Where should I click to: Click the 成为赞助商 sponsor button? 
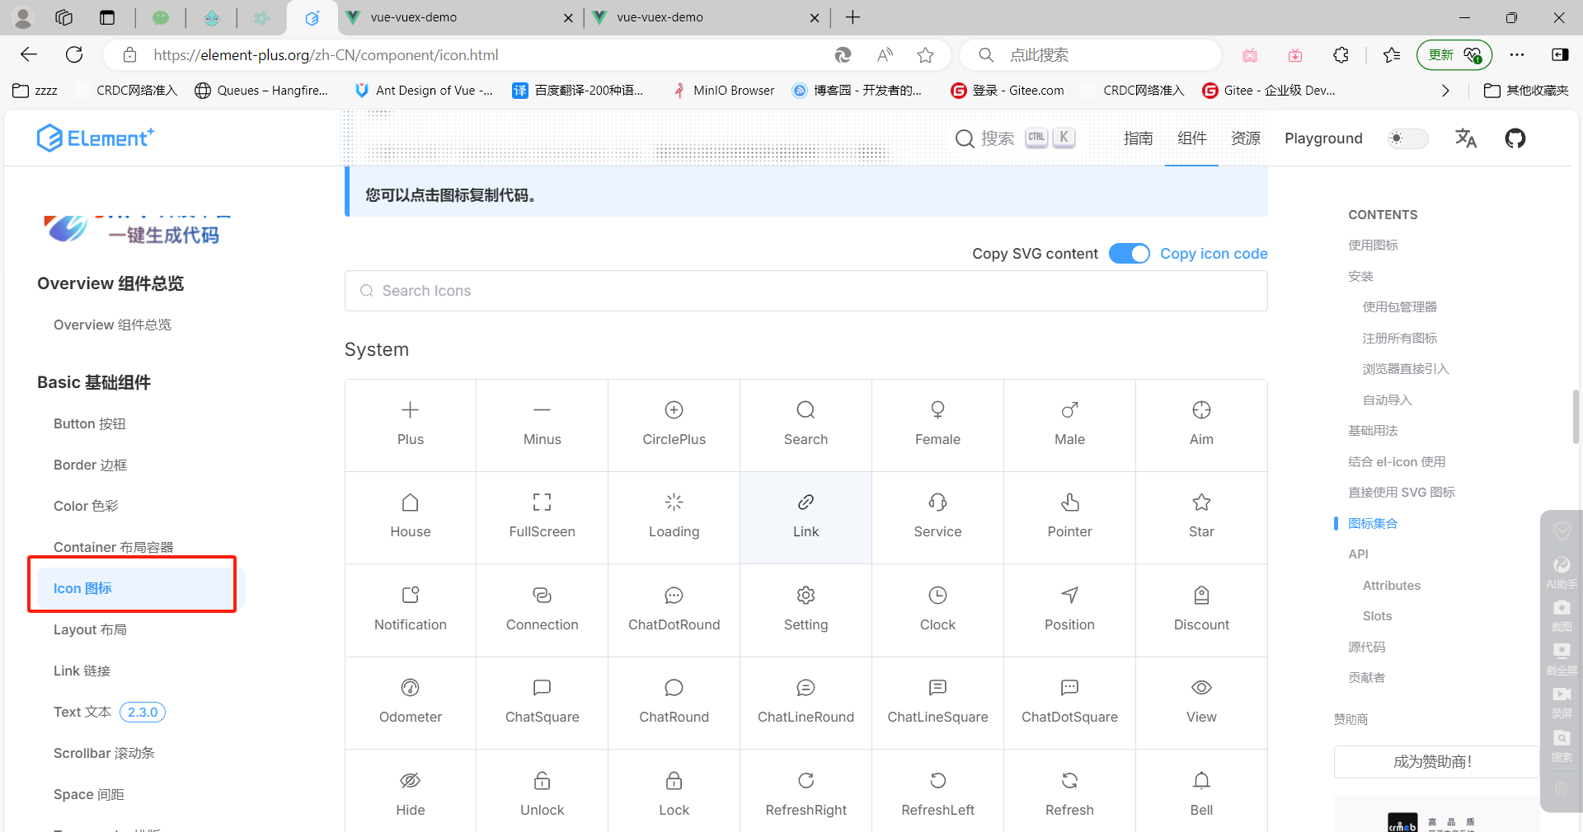point(1436,762)
